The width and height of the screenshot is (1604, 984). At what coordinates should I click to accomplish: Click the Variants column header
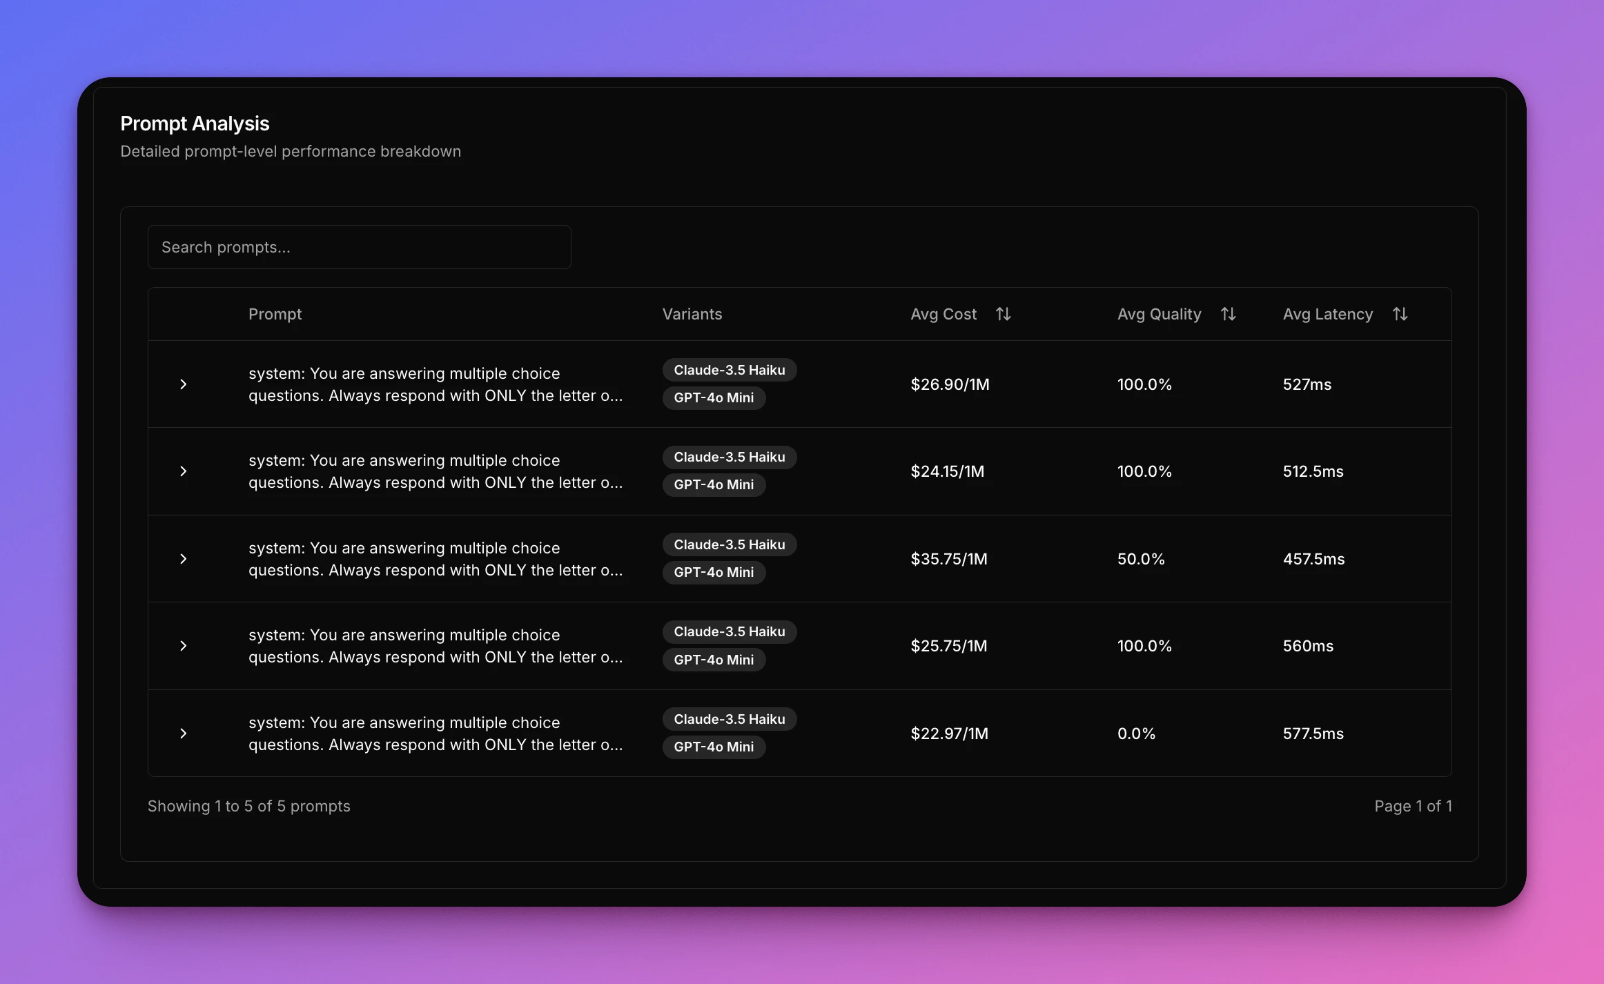(692, 314)
